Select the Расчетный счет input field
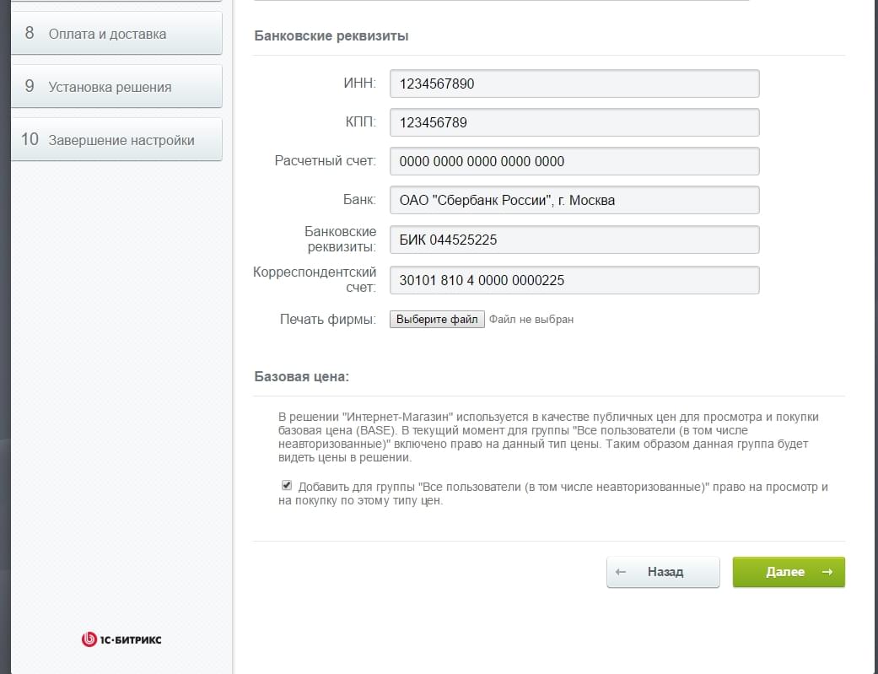Viewport: 878px width, 674px height. tap(574, 161)
